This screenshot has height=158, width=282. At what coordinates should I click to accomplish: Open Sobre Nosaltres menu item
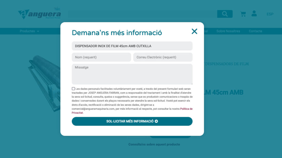[228, 31]
